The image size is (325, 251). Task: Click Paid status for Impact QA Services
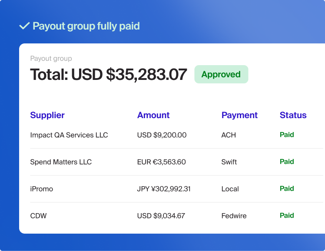(x=287, y=135)
